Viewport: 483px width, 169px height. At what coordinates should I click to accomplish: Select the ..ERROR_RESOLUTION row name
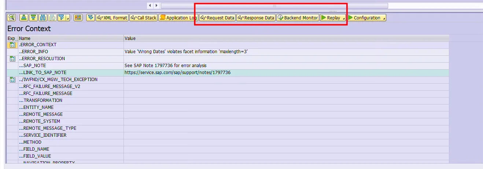42,59
